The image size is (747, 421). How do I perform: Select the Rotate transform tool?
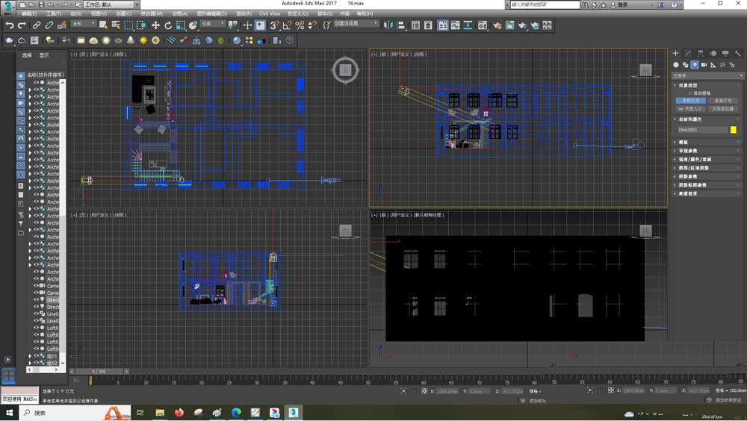(x=168, y=25)
